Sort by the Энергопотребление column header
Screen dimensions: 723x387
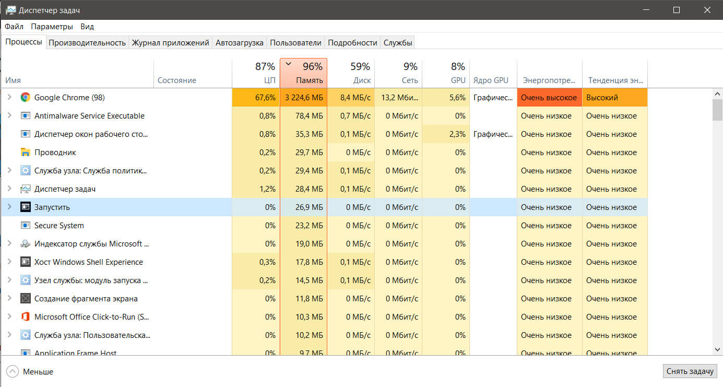coord(550,73)
